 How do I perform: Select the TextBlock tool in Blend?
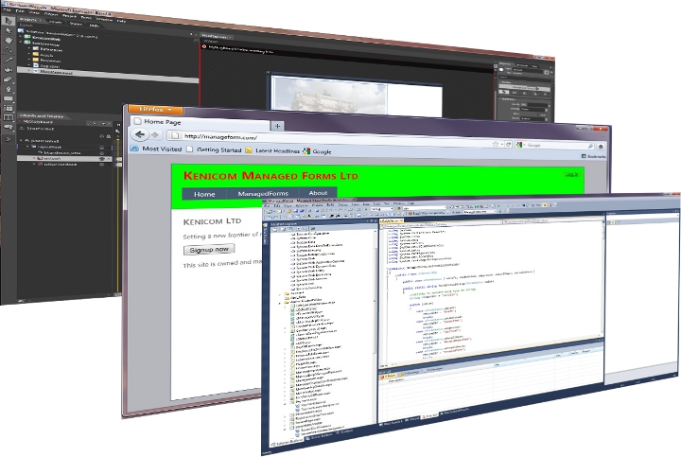point(9,117)
